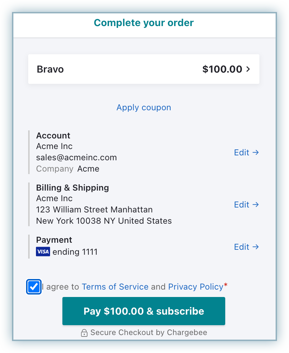Click the $100.00 plan price
Viewport: 289px width, 353px height.
point(222,69)
